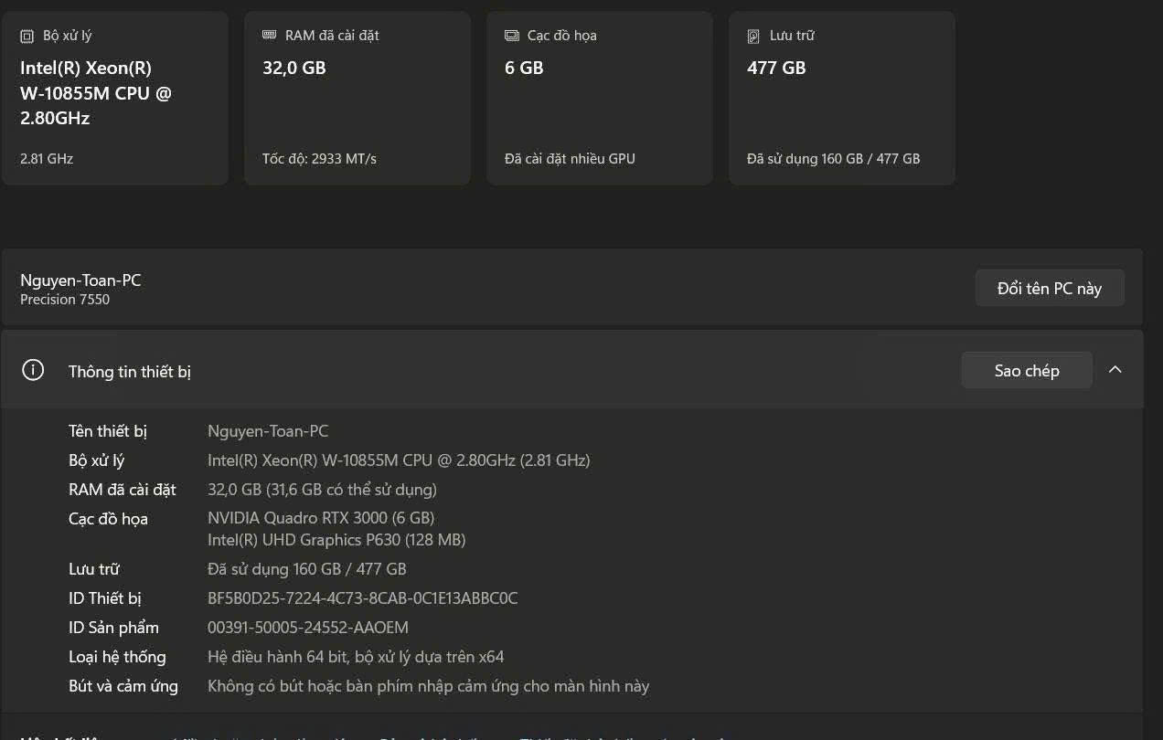Click the processor chip icon beside Bộ xử lý
The height and width of the screenshot is (740, 1163).
pyautogui.click(x=27, y=37)
